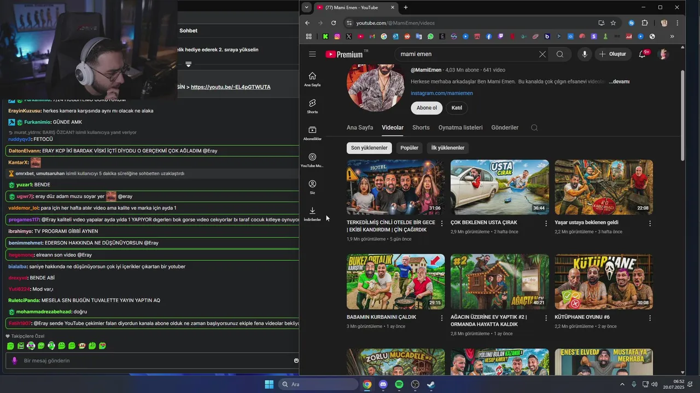The image size is (700, 393).
Task: Click the YouTube search magnifier button
Action: 560,54
